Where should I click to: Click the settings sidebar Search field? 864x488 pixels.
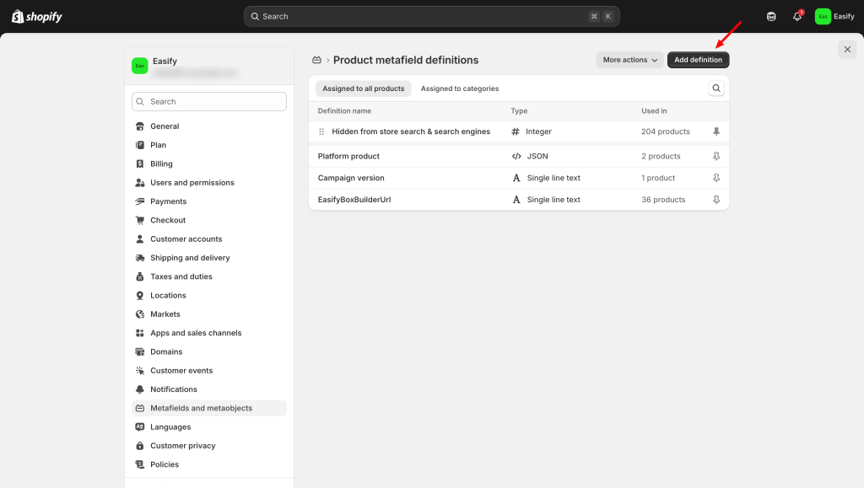(x=209, y=102)
